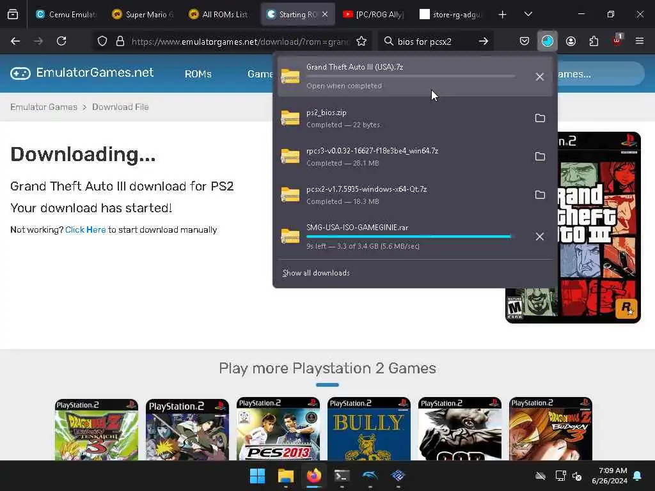Image resolution: width=655 pixels, height=491 pixels.
Task: Cancel Grand Theft Auto III download
Action: pyautogui.click(x=540, y=77)
